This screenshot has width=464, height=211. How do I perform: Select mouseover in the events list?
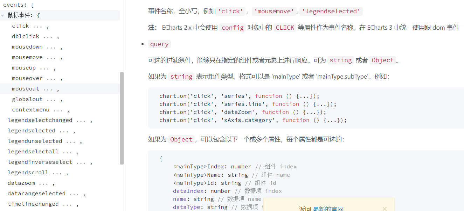(27, 78)
